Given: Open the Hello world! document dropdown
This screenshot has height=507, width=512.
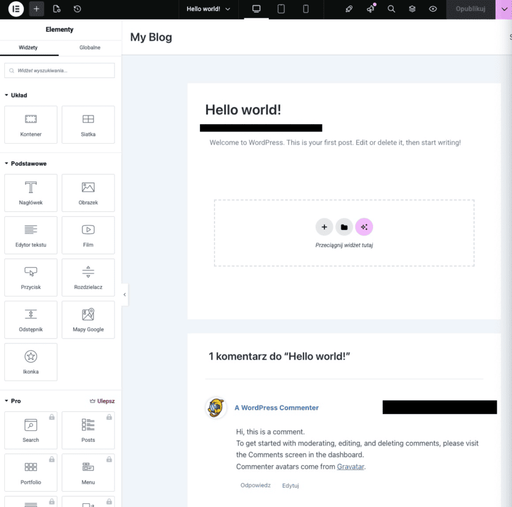Looking at the screenshot, I should coord(208,9).
